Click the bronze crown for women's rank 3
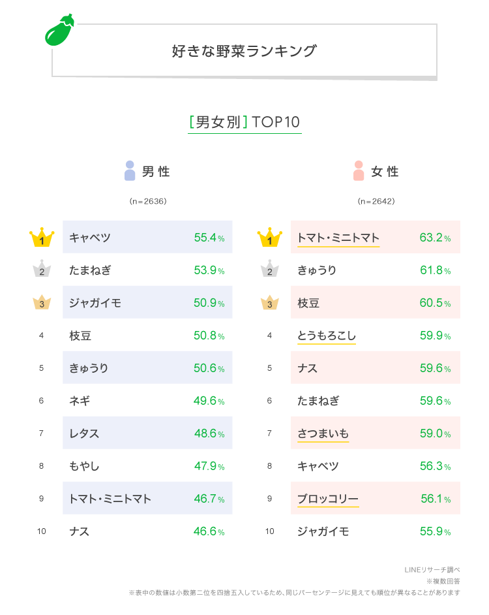Screen dimensions: 489x615 click(x=269, y=303)
